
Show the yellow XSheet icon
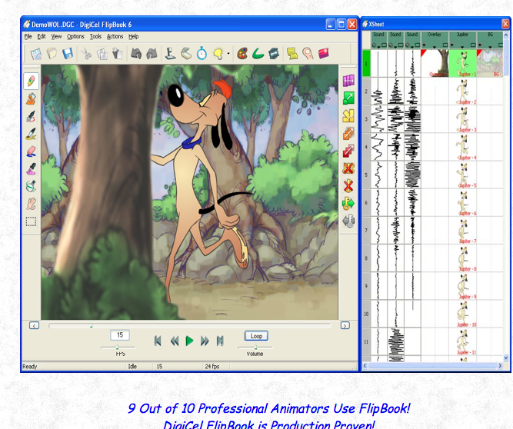[x=291, y=53]
